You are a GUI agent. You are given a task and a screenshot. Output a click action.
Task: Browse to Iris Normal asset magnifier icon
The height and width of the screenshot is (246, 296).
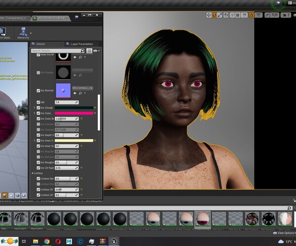[x=80, y=93]
